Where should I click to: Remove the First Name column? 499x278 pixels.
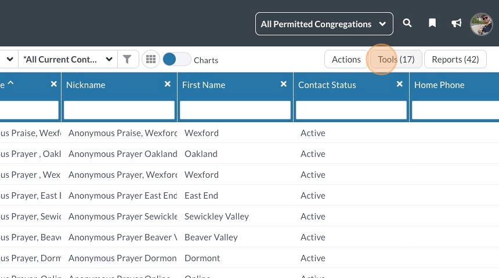(284, 84)
